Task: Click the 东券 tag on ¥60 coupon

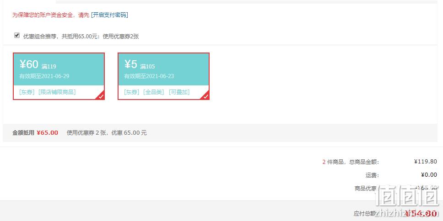Action: [27, 92]
